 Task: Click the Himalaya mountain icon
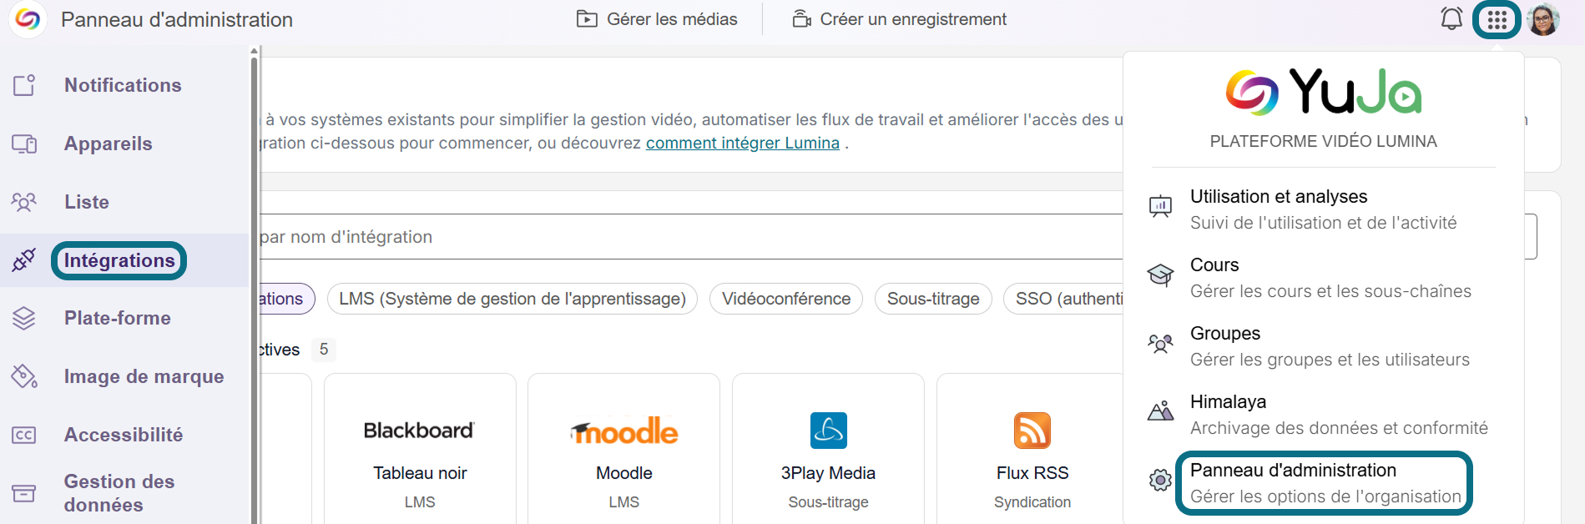1161,411
